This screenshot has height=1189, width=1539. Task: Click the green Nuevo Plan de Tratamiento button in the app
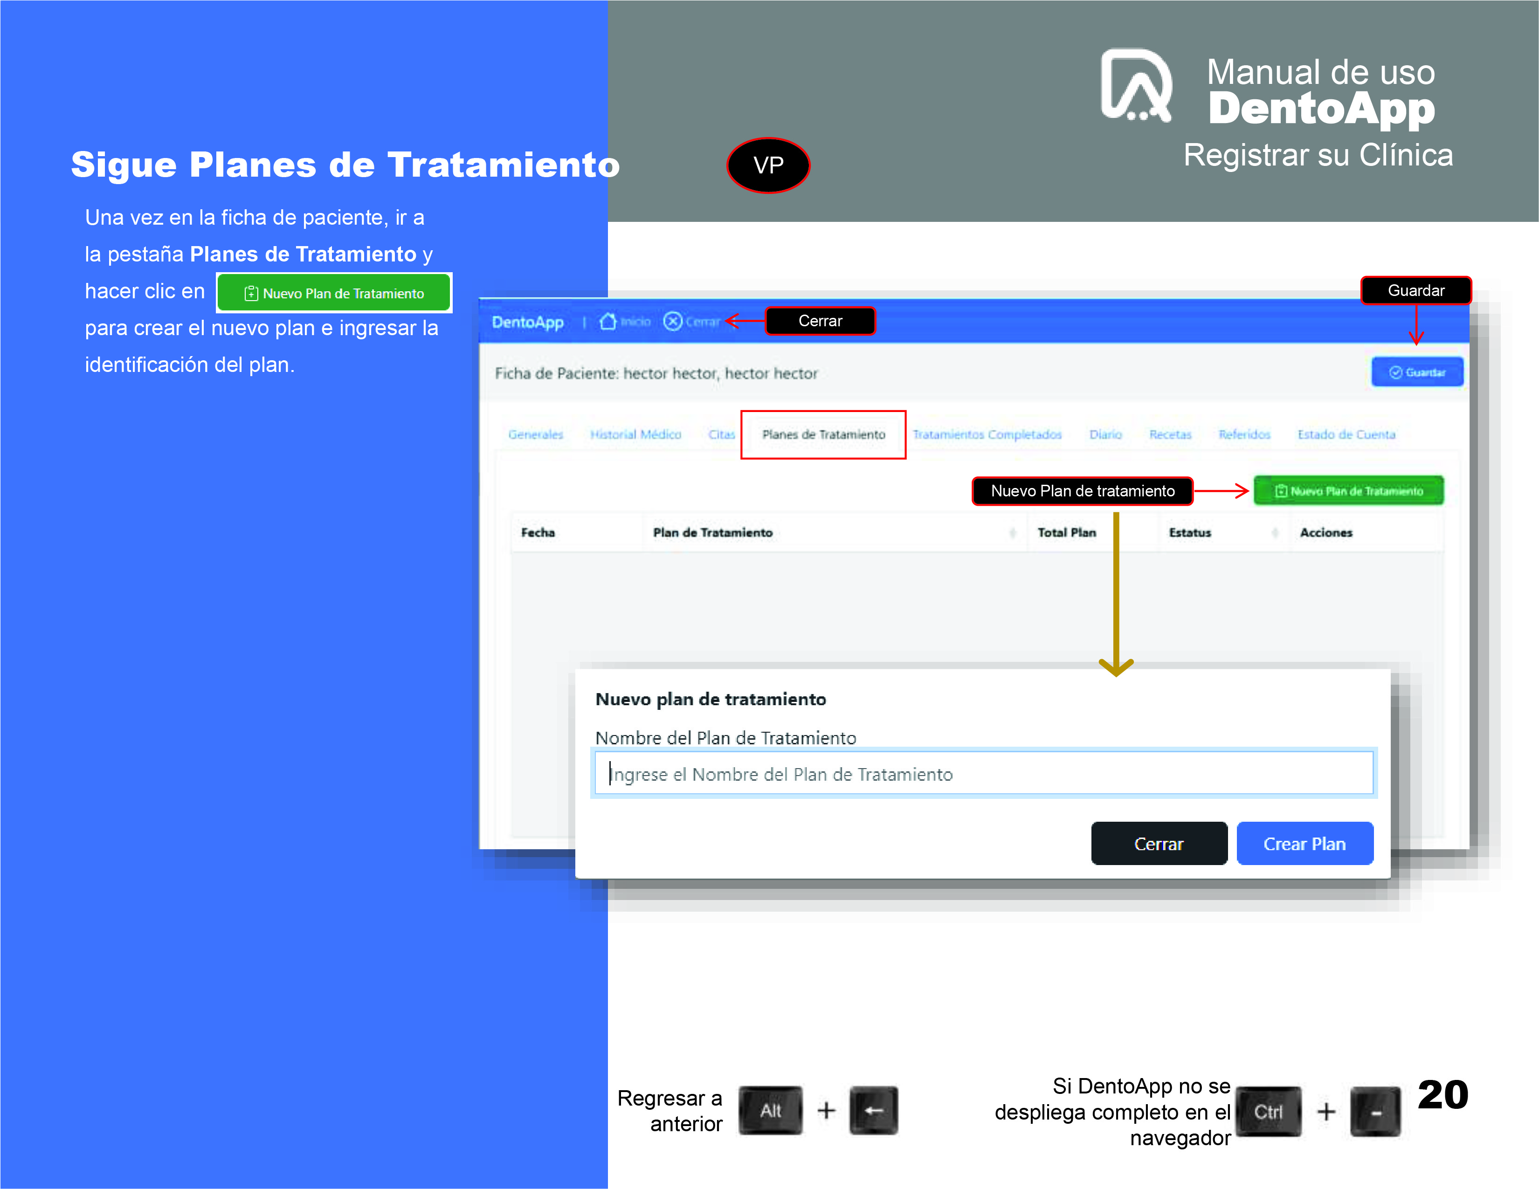tap(1349, 491)
